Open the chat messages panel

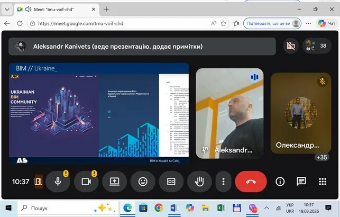tap(301, 182)
